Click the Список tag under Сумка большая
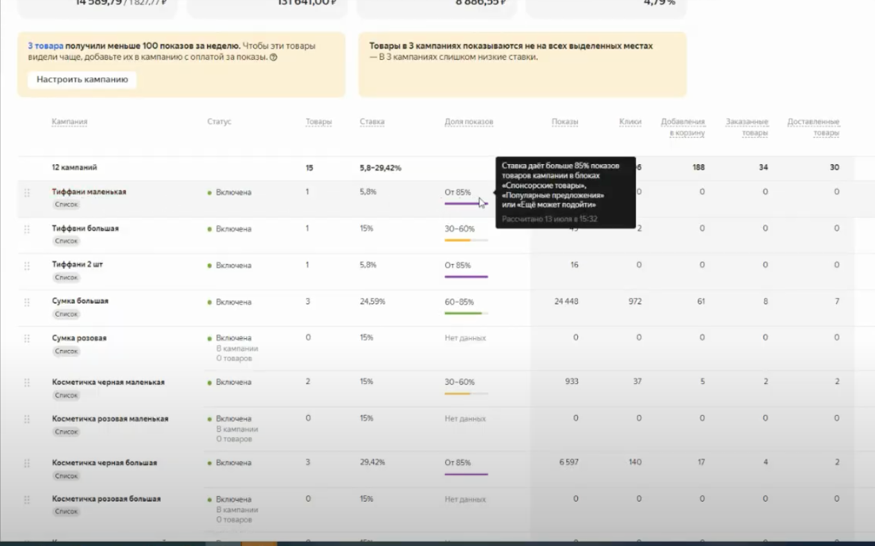 tap(66, 314)
